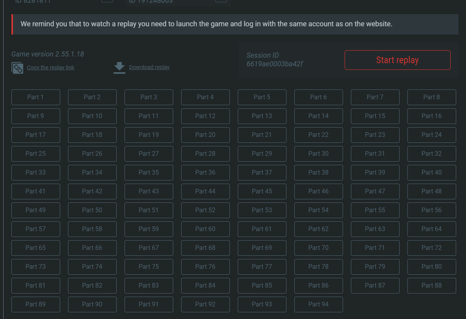Select the Part 46 button
Screen dimensions: 466x319
coord(318,191)
